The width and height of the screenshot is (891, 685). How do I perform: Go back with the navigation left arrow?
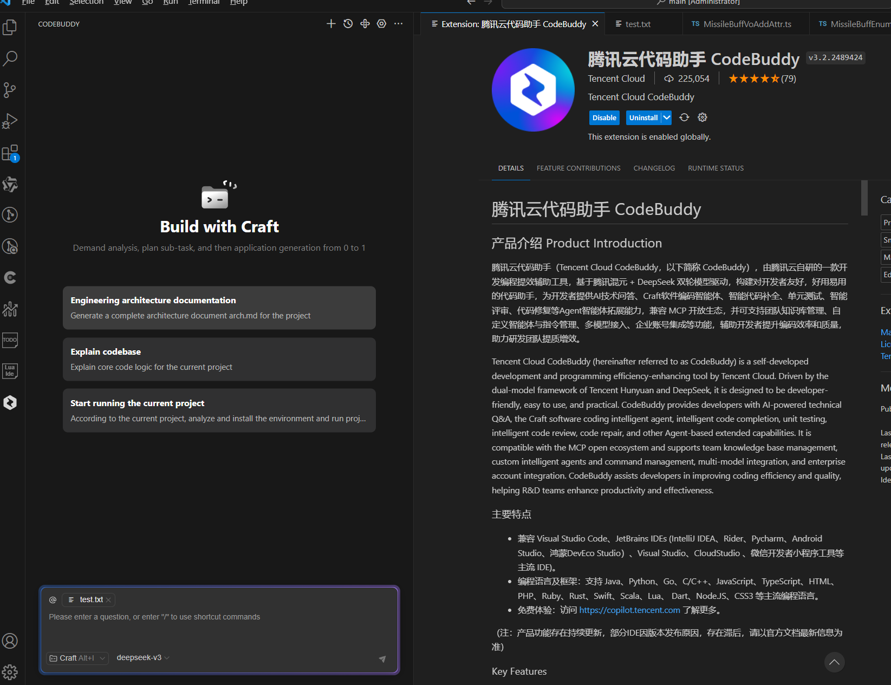(x=471, y=2)
